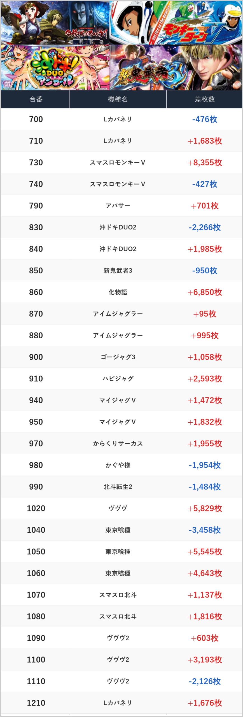Select 化物語 in row 860
The image size is (243, 717).
pyautogui.click(x=118, y=292)
